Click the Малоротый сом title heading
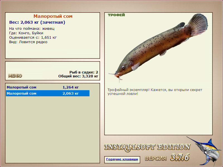Screen dimensions: 223x167 click(x=53, y=16)
